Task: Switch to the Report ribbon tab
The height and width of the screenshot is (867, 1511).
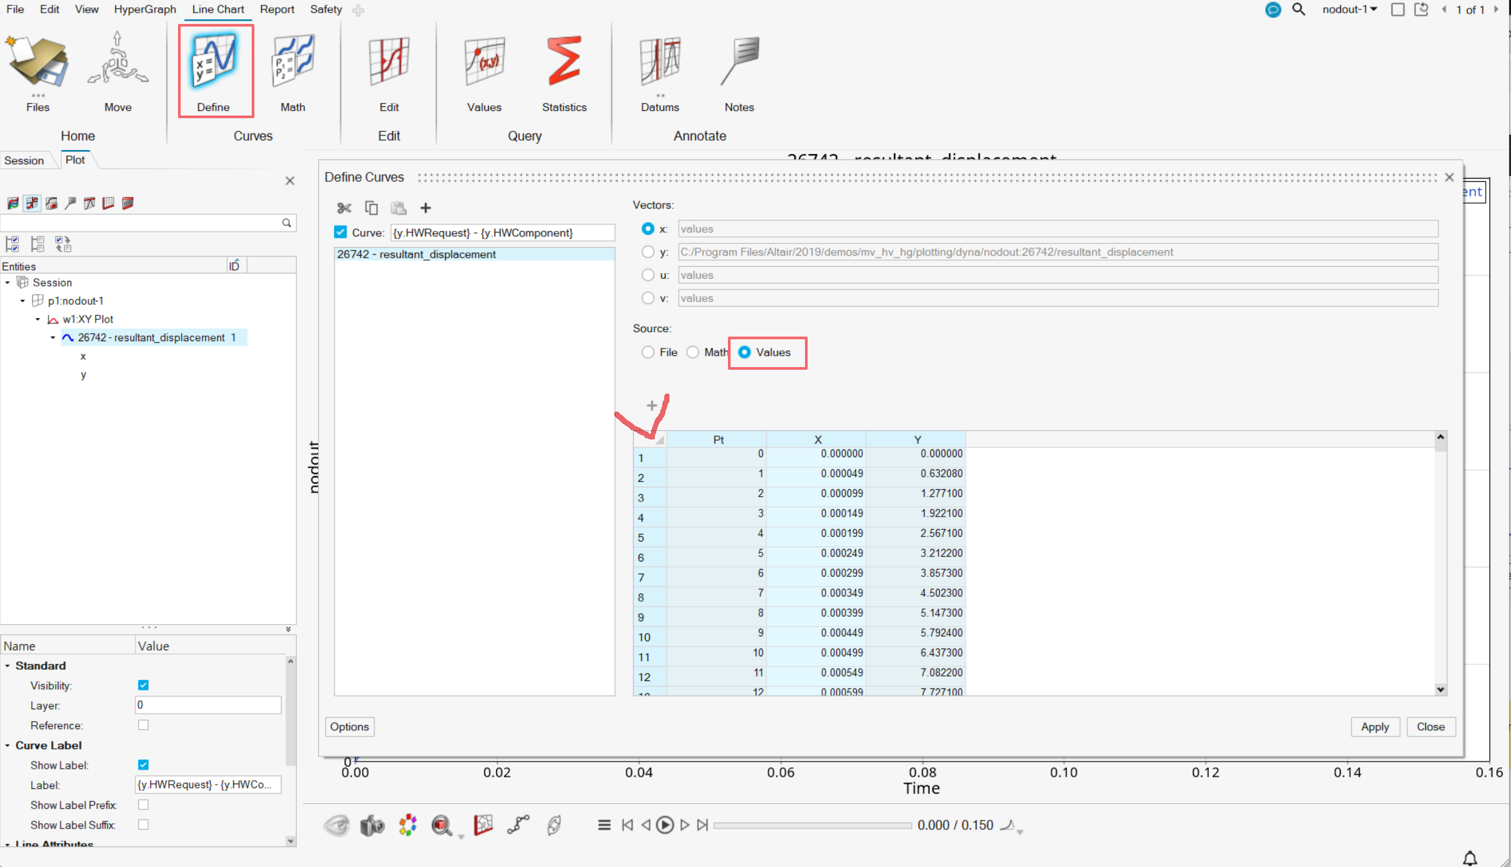Action: click(x=277, y=9)
